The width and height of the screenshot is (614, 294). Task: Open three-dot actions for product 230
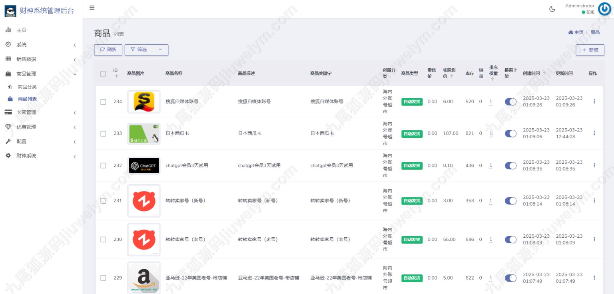point(594,239)
